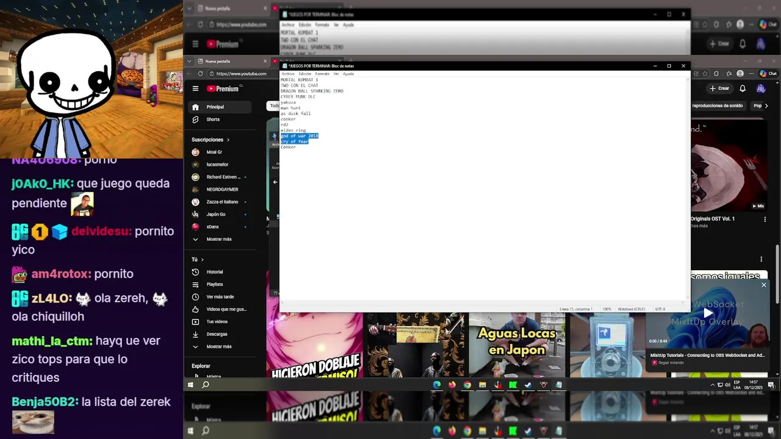Open Ayuda menu in front Notepad
This screenshot has height=439, width=781.
(x=348, y=74)
